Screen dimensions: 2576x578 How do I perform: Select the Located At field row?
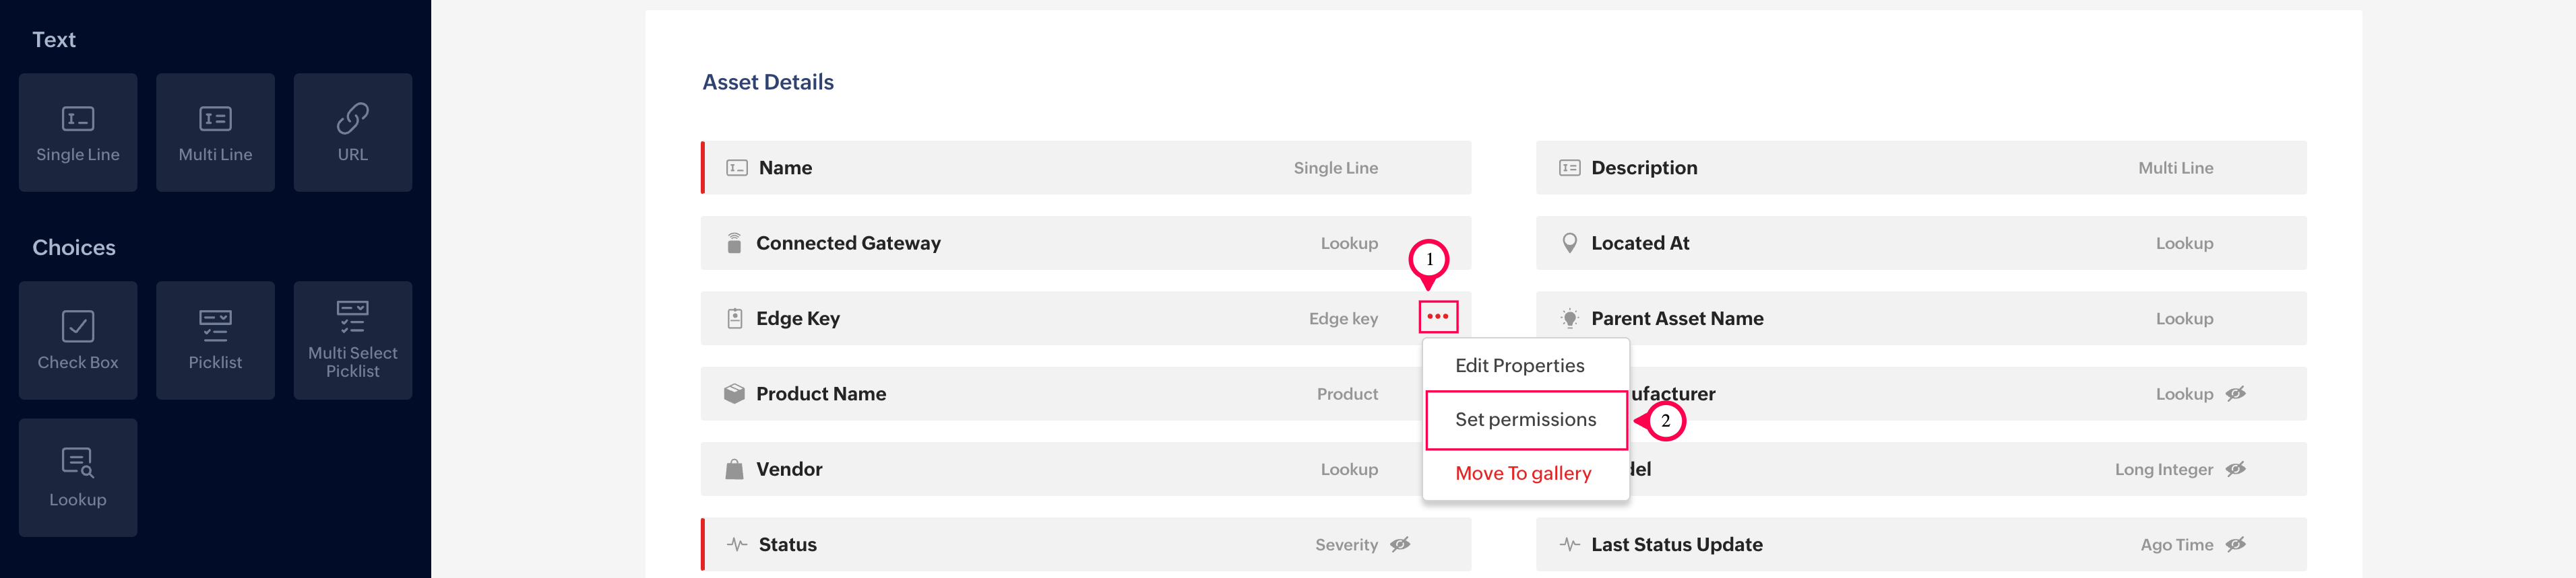coord(1920,244)
